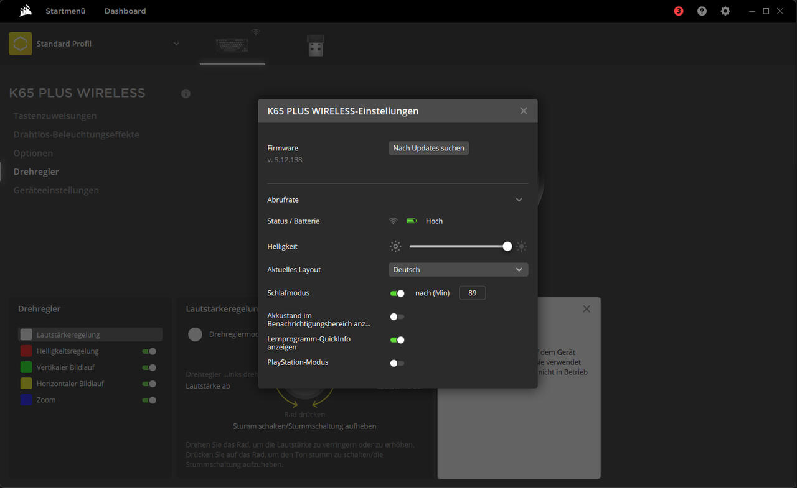Open the Startmenü tab
The image size is (797, 488).
click(x=65, y=11)
